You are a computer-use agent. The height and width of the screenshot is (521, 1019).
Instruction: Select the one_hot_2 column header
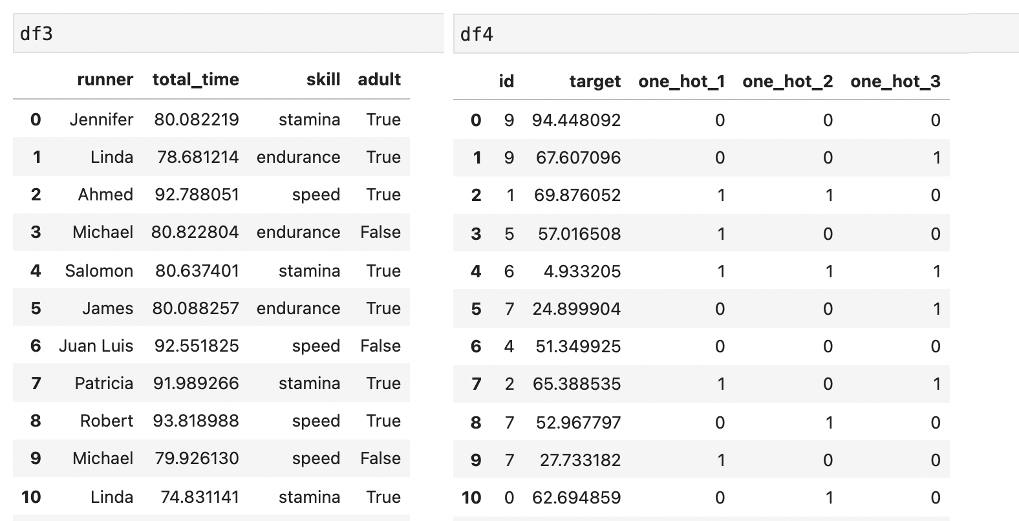pyautogui.click(x=788, y=81)
